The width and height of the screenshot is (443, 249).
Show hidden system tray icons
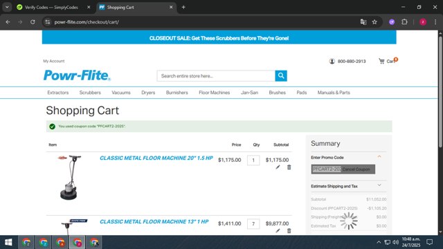point(379,242)
